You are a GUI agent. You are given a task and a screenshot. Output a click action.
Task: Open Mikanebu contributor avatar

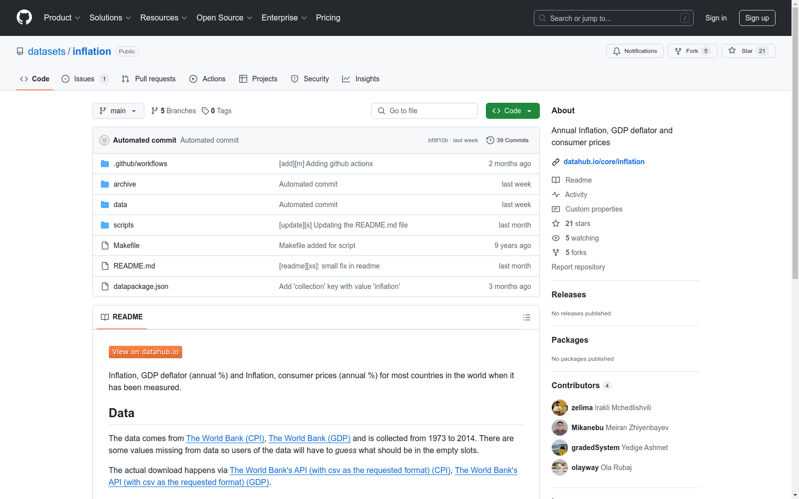(x=560, y=428)
